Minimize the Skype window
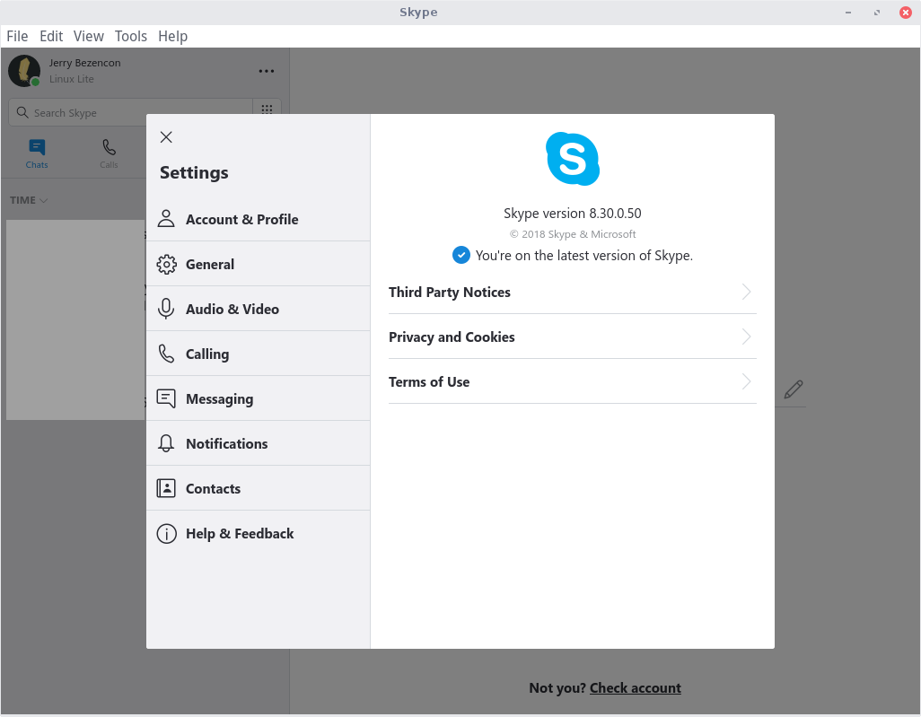This screenshot has width=921, height=717. tap(848, 13)
